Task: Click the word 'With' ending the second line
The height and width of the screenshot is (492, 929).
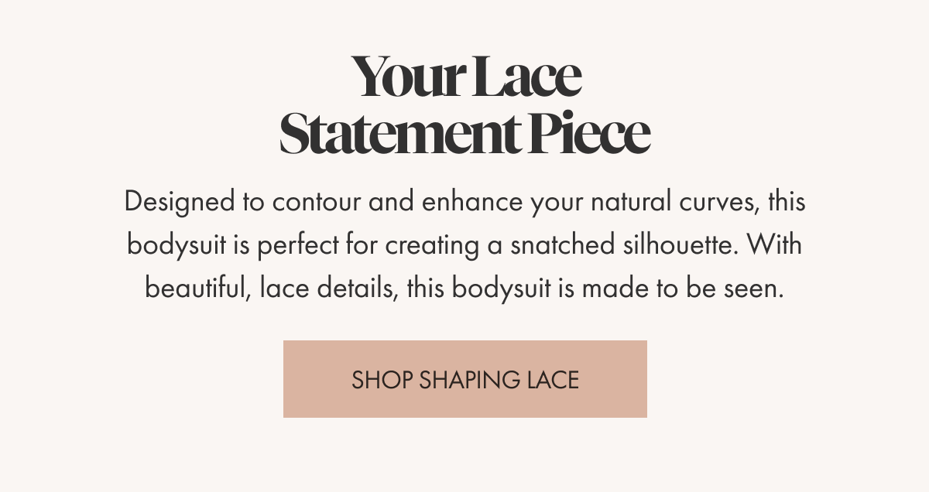Action: click(x=775, y=245)
